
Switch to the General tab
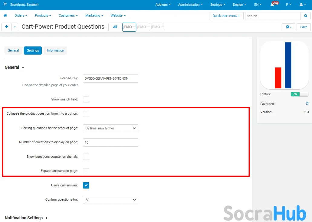click(x=13, y=50)
